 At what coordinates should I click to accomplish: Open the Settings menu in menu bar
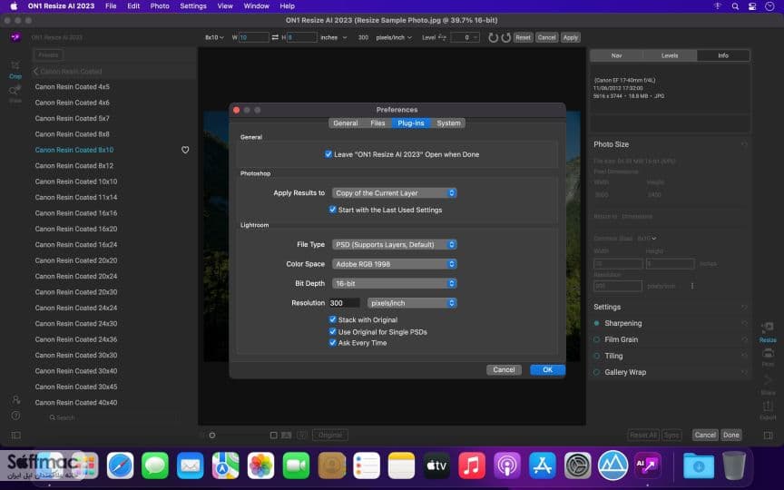[x=193, y=6]
